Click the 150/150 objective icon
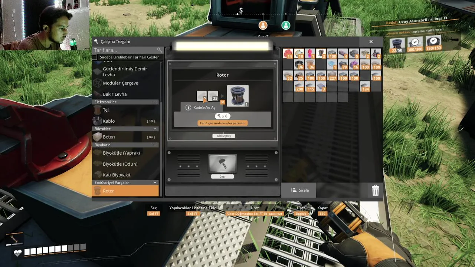The width and height of the screenshot is (475, 267). 433,43
